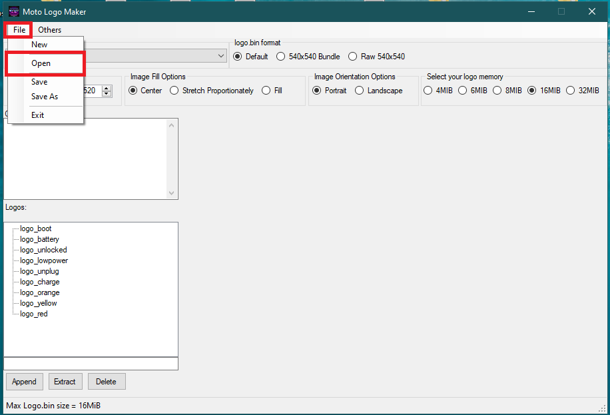Click the spinner down arrow next to 520
610x415 pixels.
tap(106, 94)
